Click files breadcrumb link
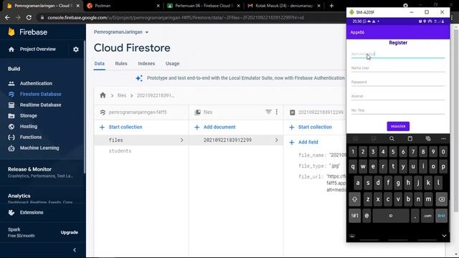 122,95
